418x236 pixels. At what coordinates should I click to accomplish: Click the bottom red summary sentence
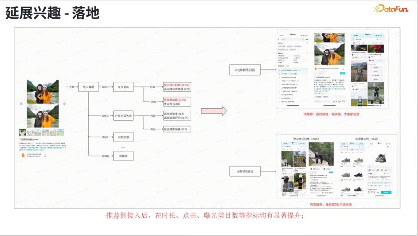pyautogui.click(x=205, y=215)
